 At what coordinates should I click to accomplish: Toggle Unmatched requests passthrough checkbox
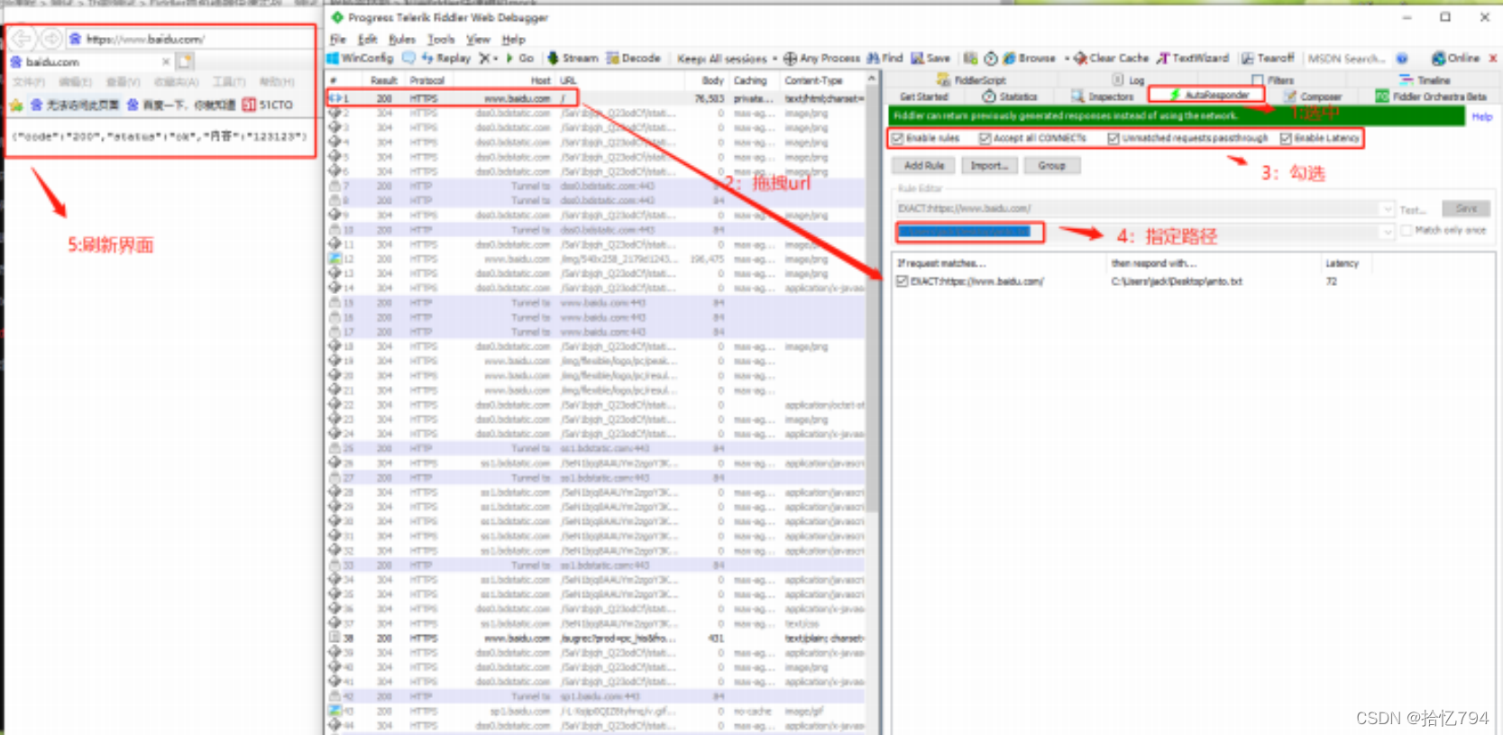pos(1114,139)
